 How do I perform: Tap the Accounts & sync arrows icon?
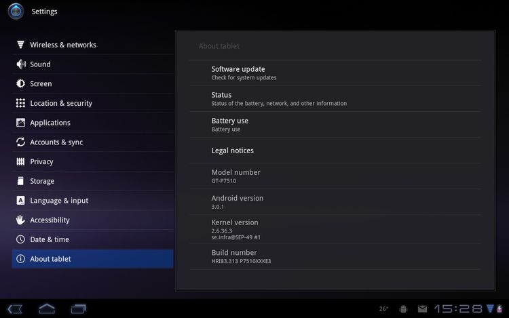pyautogui.click(x=20, y=142)
